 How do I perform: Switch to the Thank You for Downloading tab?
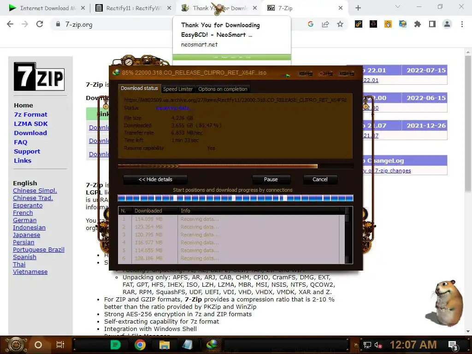click(219, 8)
